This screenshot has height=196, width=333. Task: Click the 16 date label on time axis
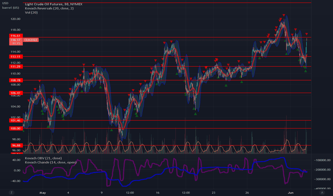(x=158, y=192)
